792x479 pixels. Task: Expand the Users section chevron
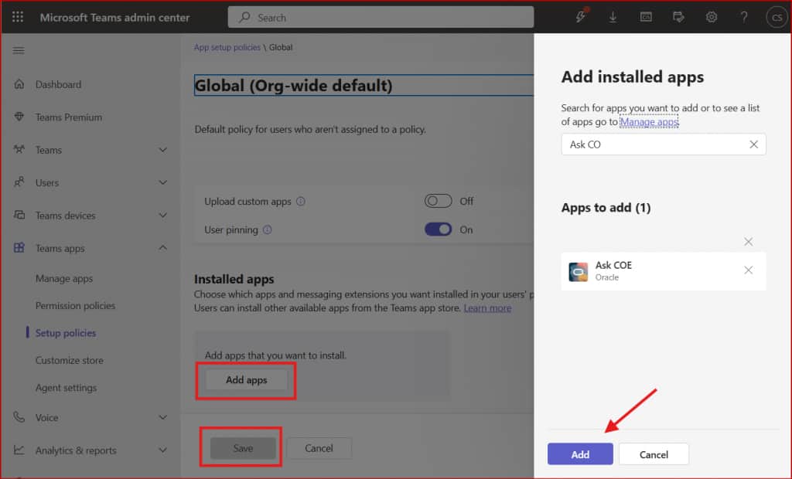[x=162, y=183]
